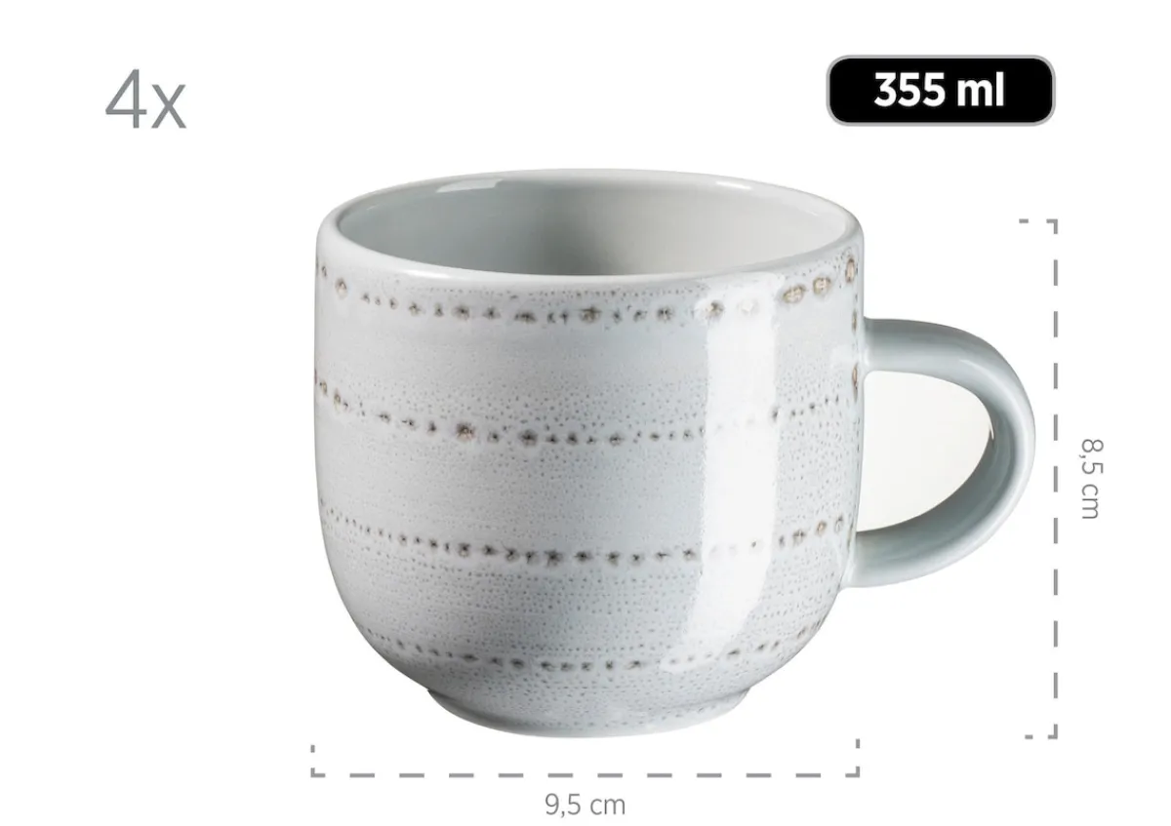The height and width of the screenshot is (826, 1171).
Task: Click the second dotted band on the mug
Action: coord(585,419)
